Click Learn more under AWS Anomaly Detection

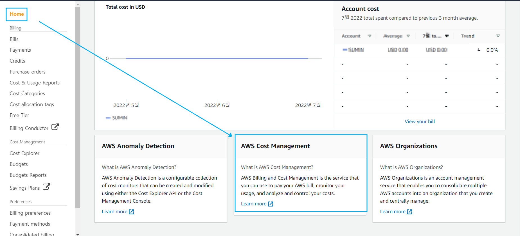coord(114,212)
